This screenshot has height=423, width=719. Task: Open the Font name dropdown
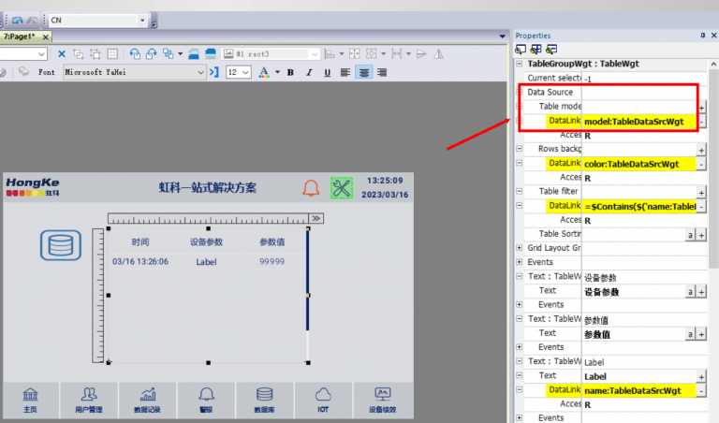(200, 72)
